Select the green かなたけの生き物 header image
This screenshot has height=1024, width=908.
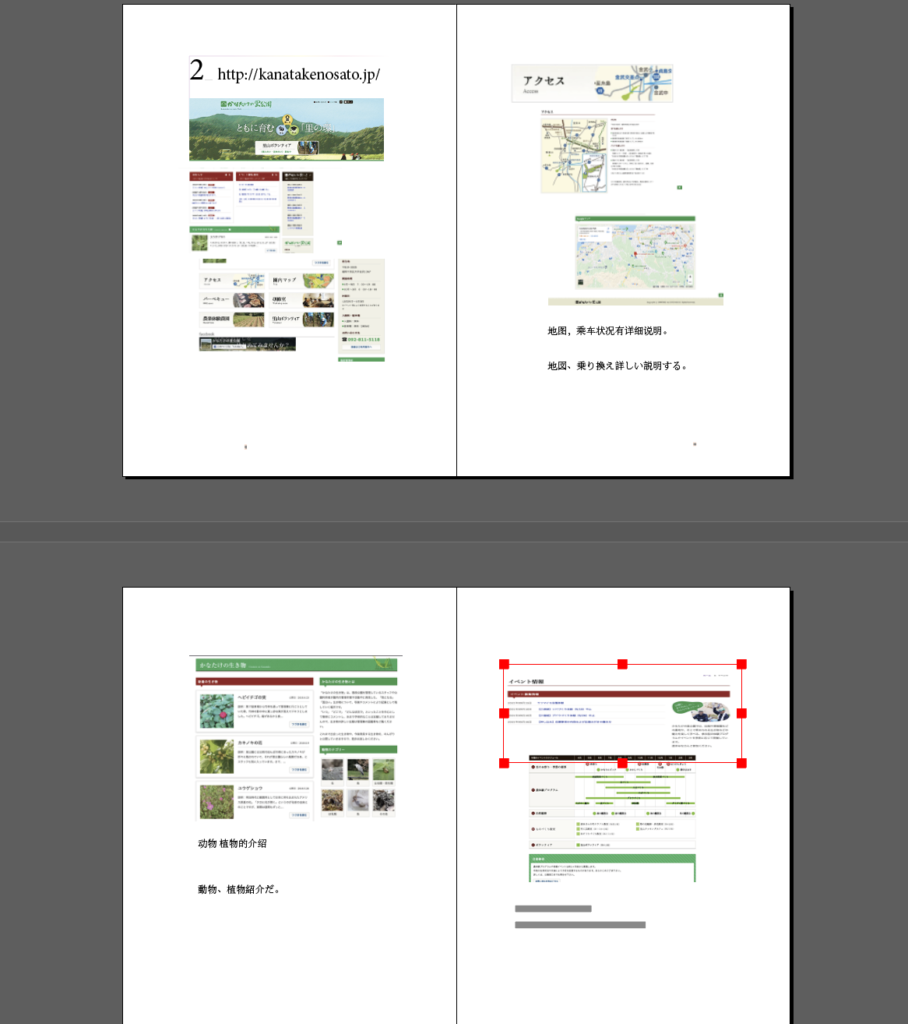pyautogui.click(x=296, y=665)
